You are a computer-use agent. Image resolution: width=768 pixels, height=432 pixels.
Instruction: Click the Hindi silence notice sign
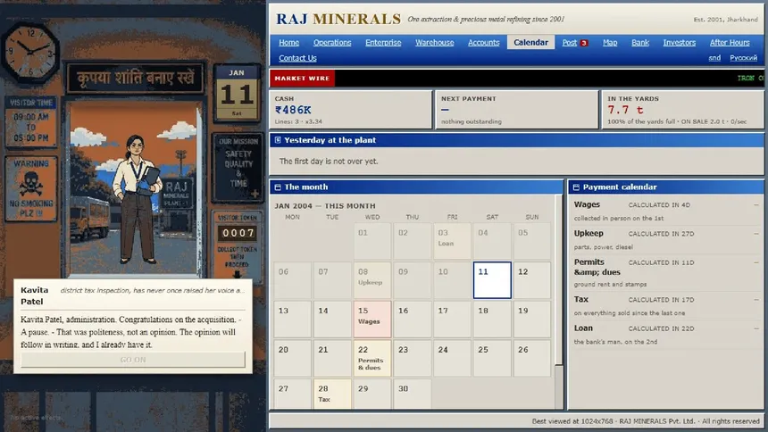pyautogui.click(x=135, y=78)
